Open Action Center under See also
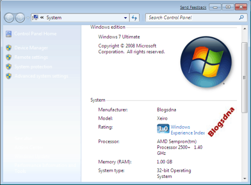Image resolution: width=251 pixels, height=185 pixels. point(29,147)
